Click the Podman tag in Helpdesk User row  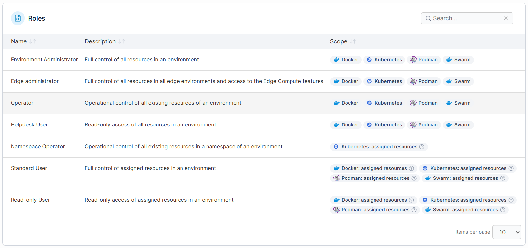point(424,125)
